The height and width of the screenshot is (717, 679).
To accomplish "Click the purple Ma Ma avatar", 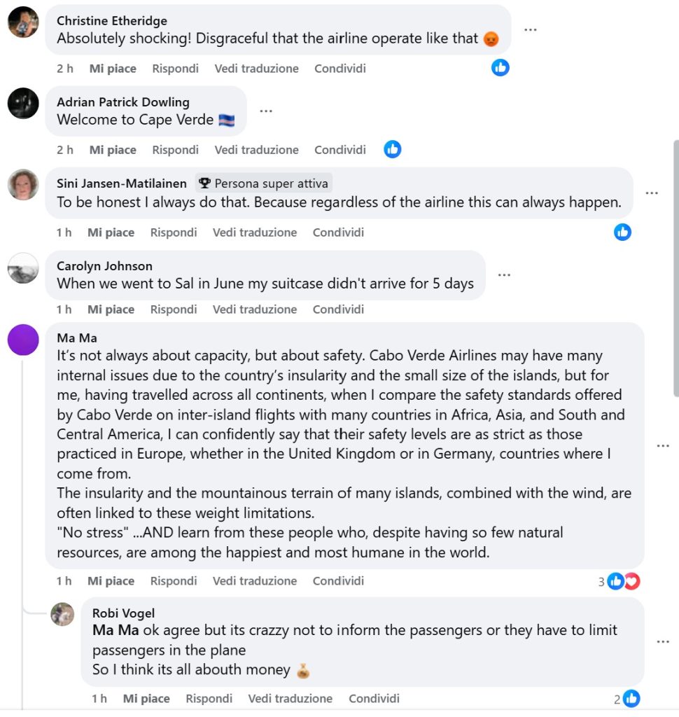I will tap(23, 340).
